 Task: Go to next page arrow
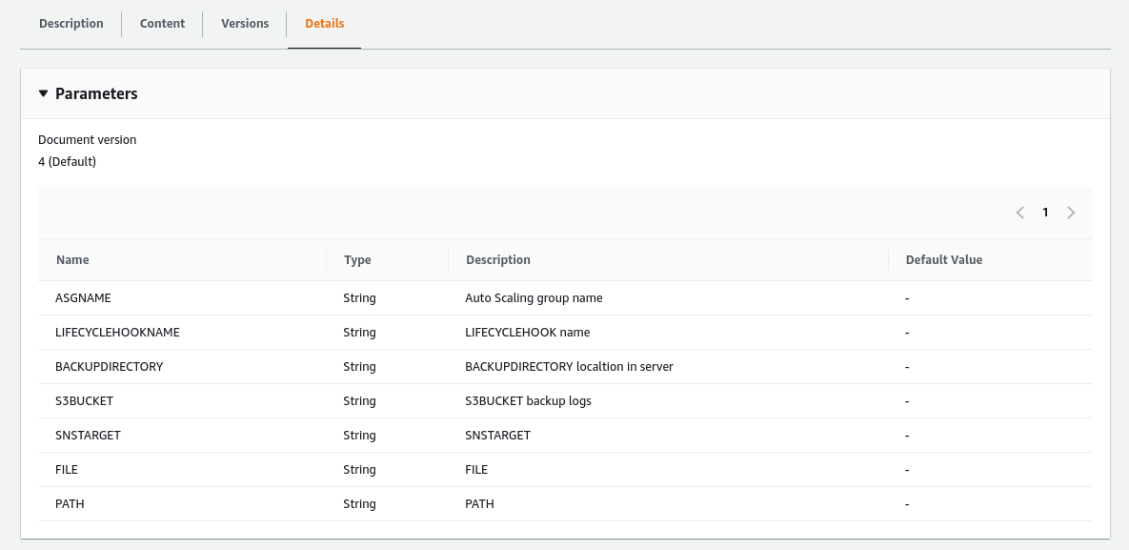[1071, 213]
